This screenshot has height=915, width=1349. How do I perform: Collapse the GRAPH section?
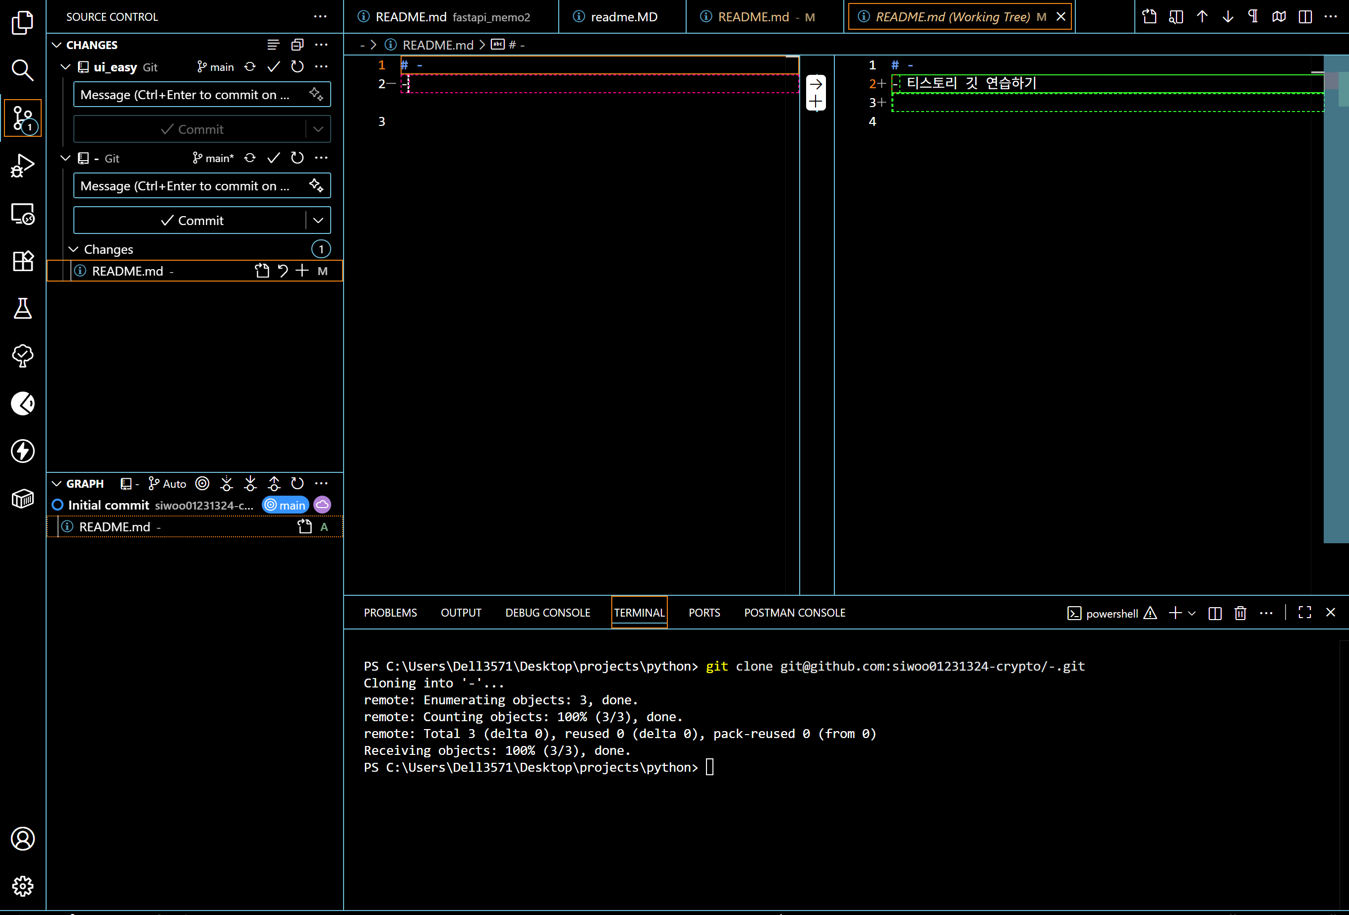(57, 483)
